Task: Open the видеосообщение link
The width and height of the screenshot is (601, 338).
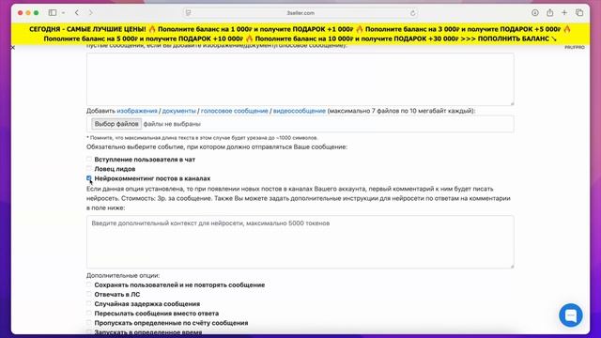Action: tap(300, 111)
